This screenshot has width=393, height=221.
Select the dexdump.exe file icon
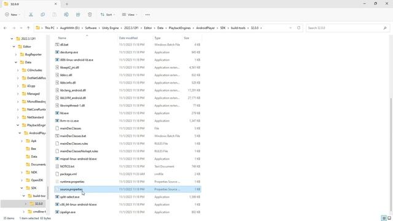pyautogui.click(x=57, y=52)
